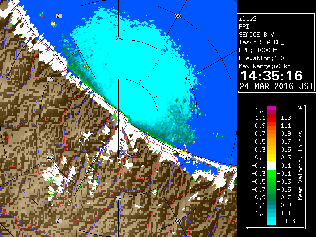Select the 'Task: SEAICE_B' line

coord(263,42)
